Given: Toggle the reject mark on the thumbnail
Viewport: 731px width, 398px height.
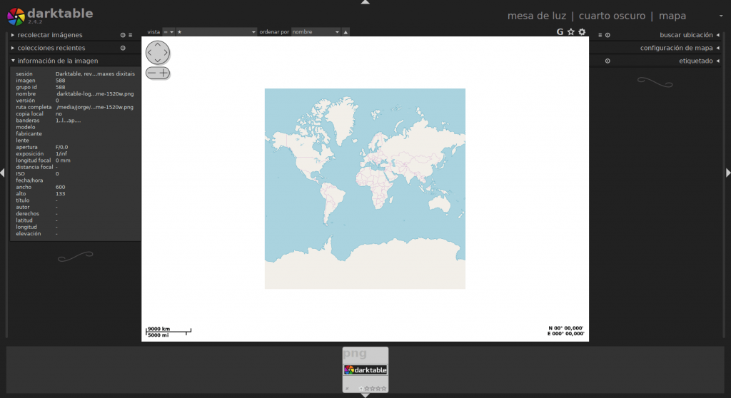Looking at the screenshot, I should (347, 388).
